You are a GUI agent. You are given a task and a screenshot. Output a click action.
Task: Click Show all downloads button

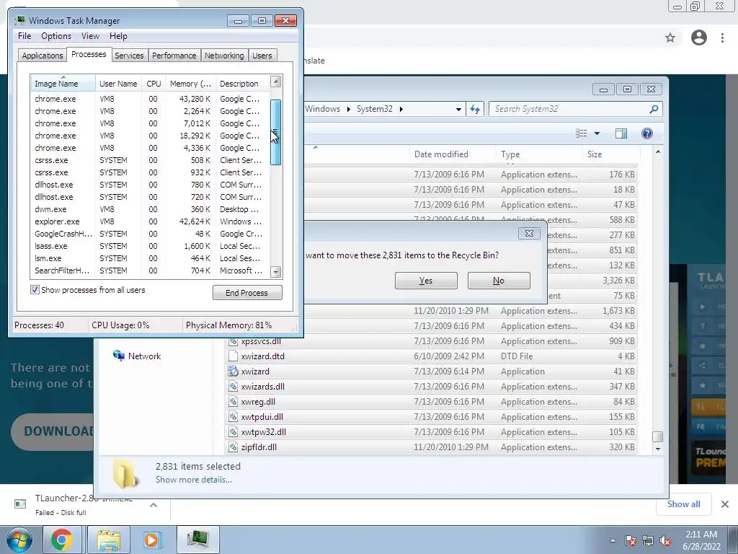pos(683,504)
